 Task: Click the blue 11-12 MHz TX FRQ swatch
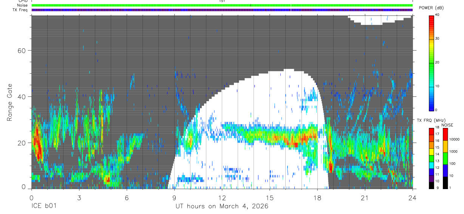click(x=432, y=172)
